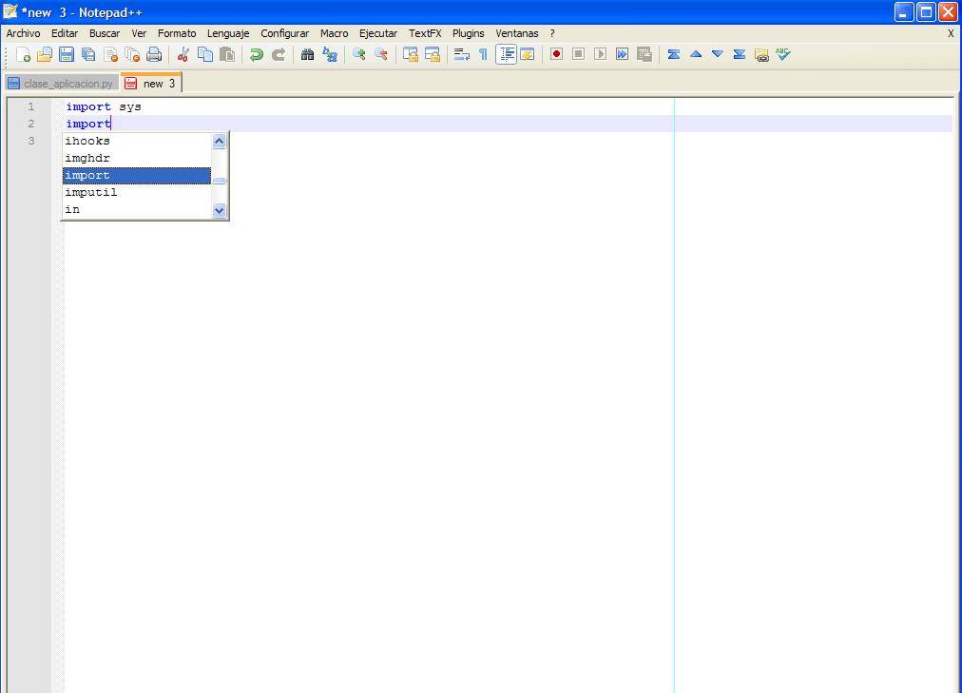Open the Macro menu
The height and width of the screenshot is (693, 962).
click(334, 33)
